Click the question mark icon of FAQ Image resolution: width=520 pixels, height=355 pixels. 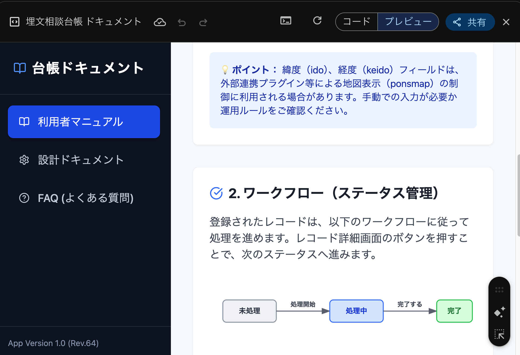click(x=24, y=198)
